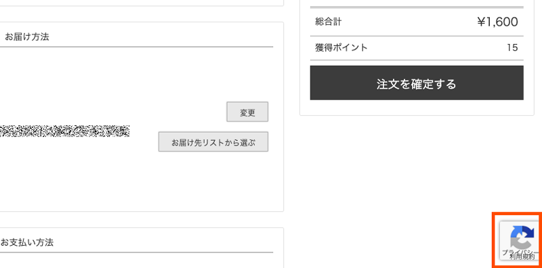
Task: Click the 変更 button for delivery
Action: tap(247, 112)
